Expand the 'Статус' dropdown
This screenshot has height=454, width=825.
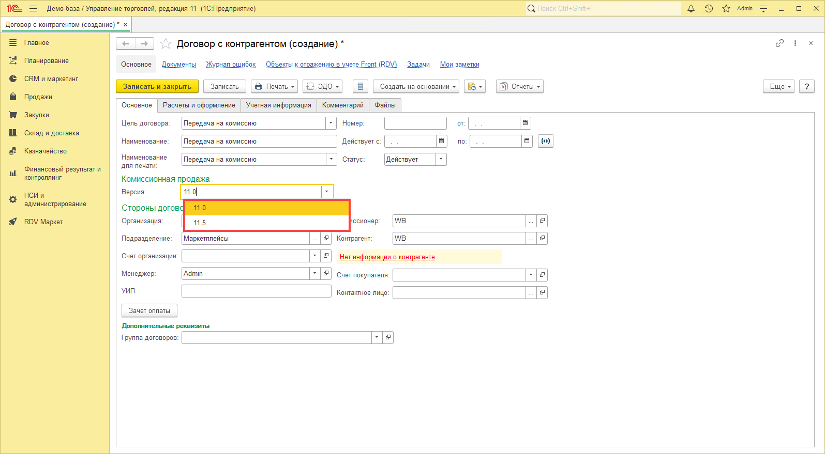pyautogui.click(x=441, y=160)
